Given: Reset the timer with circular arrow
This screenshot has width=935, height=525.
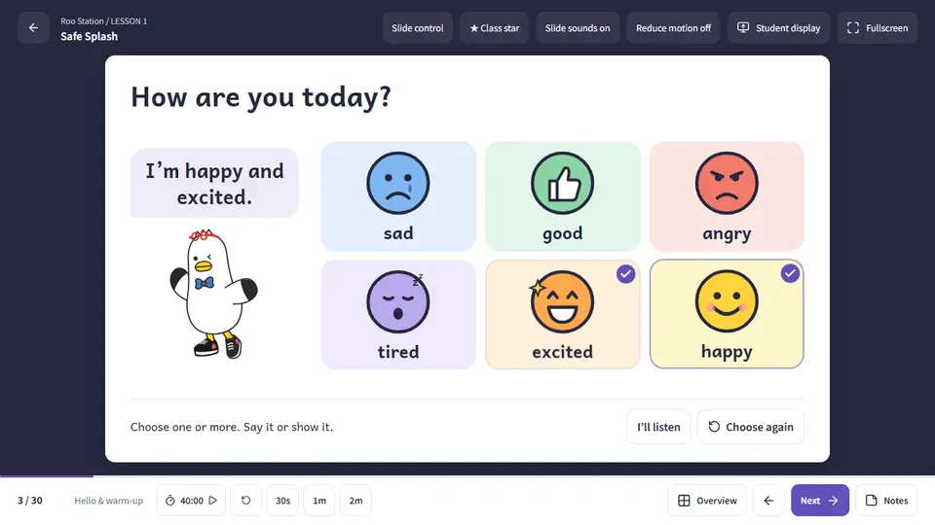Looking at the screenshot, I should point(245,501).
